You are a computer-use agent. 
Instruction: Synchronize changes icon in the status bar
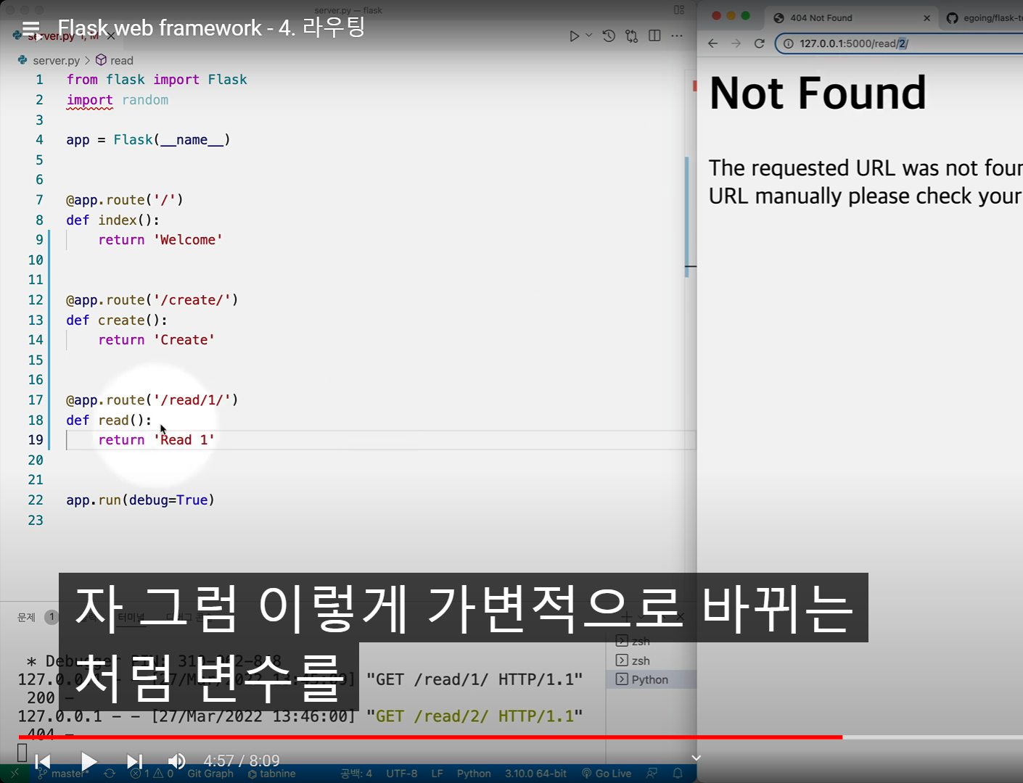point(110,774)
